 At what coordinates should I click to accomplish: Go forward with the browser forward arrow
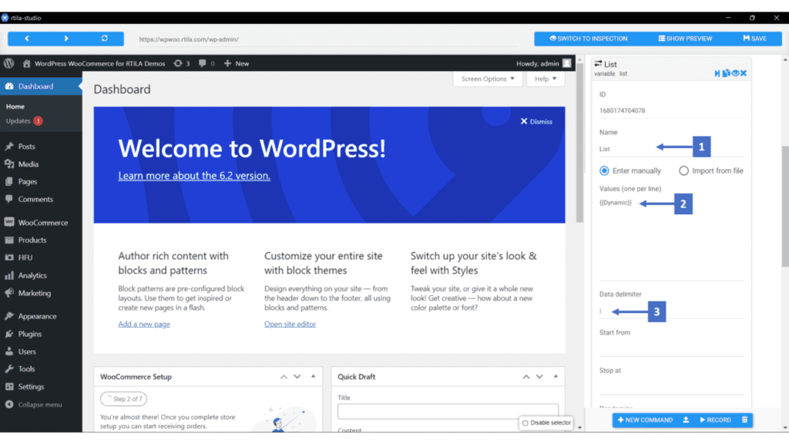point(66,39)
